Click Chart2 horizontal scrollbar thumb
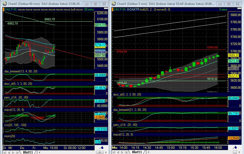244x154 pixels. (99, 152)
